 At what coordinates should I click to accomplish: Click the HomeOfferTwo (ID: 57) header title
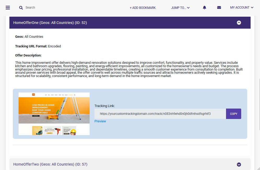[50, 164]
